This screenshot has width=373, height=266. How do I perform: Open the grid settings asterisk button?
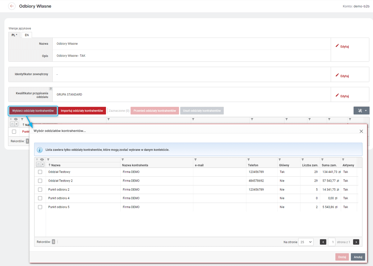pos(361,110)
